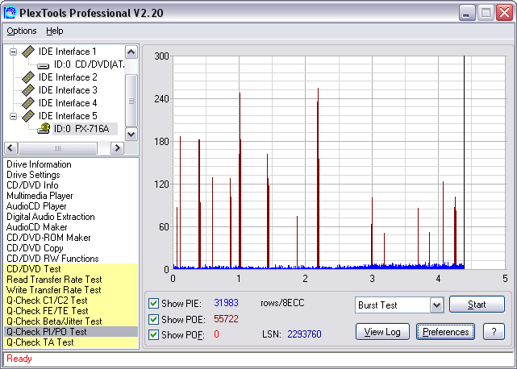Click the IDE Interface 2 chip icon
Image resolution: width=517 pixels, height=369 pixels.
[28, 77]
